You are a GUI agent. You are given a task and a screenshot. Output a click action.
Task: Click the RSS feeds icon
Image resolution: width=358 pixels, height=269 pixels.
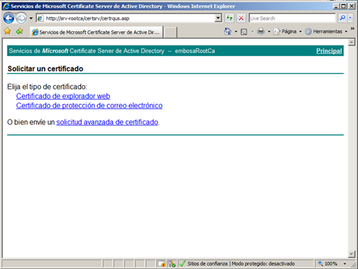244,31
